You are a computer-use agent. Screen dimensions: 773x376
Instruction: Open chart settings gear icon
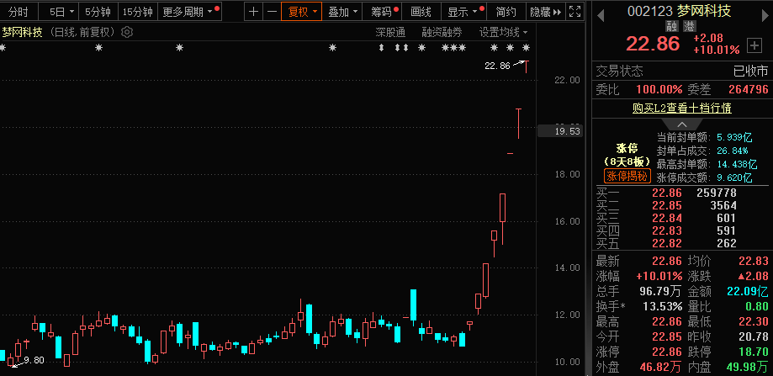click(127, 32)
